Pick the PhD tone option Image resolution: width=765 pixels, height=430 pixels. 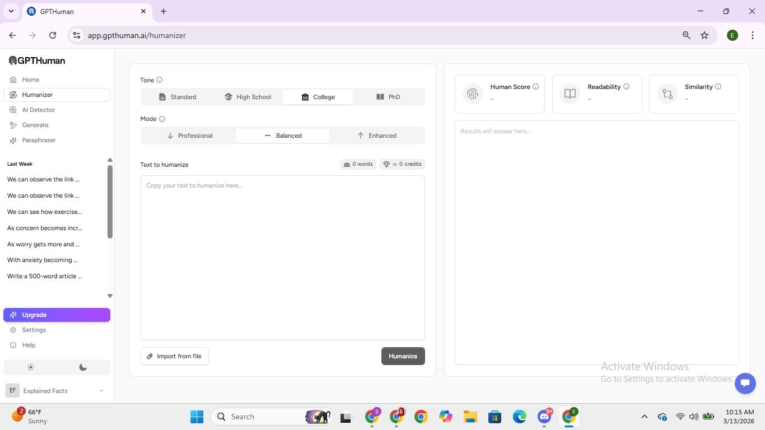tap(388, 97)
